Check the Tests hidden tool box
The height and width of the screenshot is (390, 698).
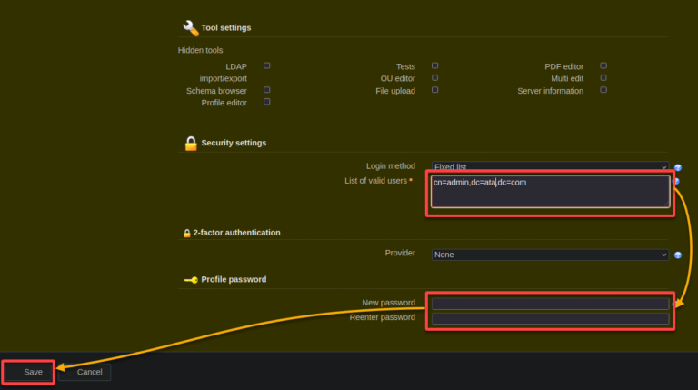[x=435, y=65]
